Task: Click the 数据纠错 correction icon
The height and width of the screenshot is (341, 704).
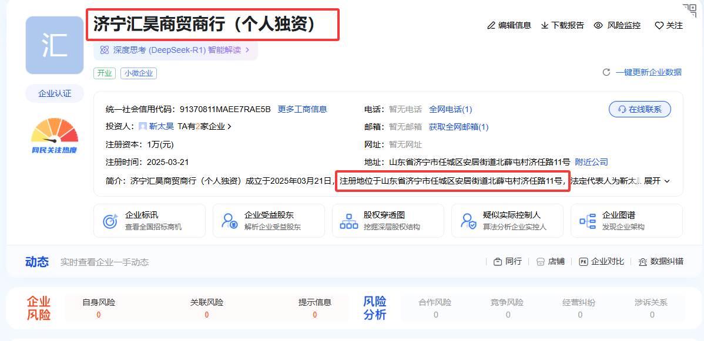Action: point(642,262)
